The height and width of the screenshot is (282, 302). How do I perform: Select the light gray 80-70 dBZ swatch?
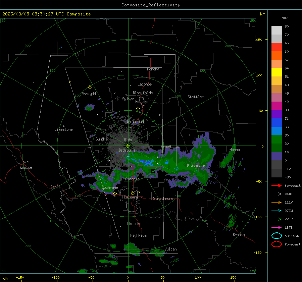coord(276,31)
